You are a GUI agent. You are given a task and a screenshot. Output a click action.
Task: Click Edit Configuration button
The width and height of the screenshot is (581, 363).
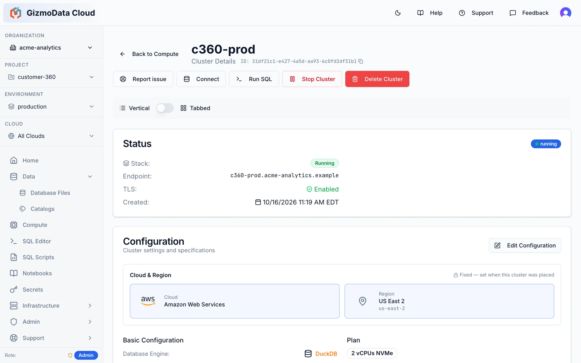pyautogui.click(x=525, y=245)
